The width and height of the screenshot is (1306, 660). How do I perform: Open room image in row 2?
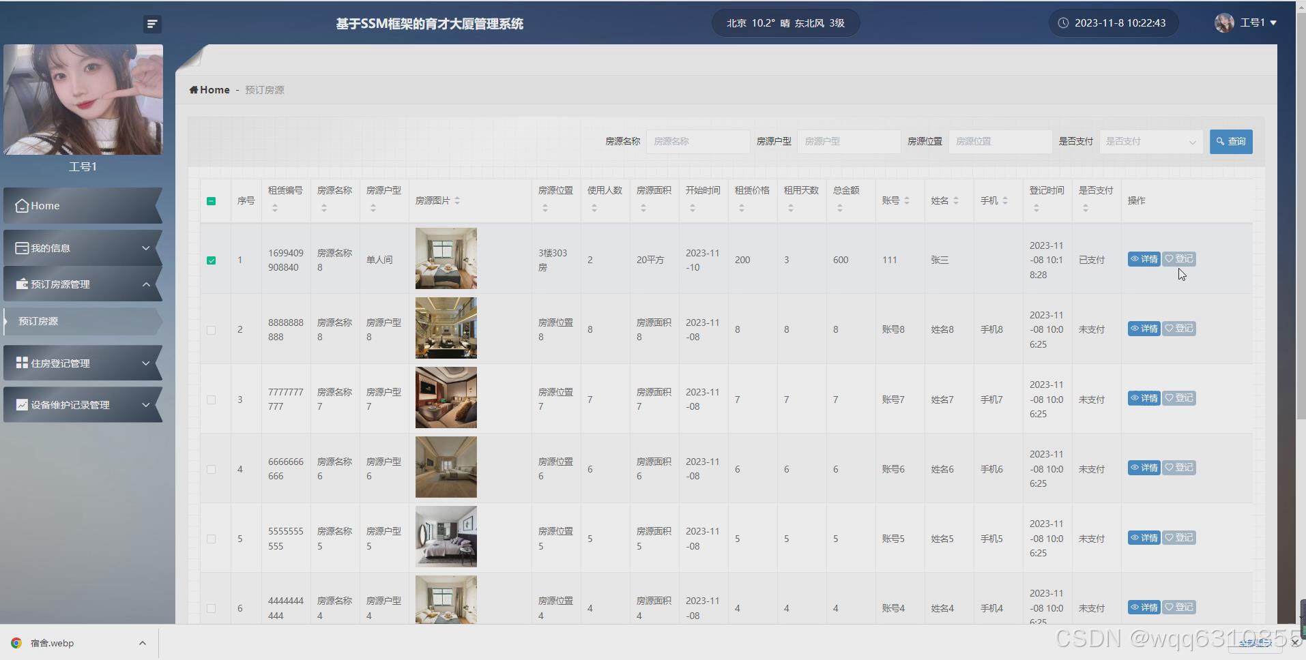[x=446, y=328]
